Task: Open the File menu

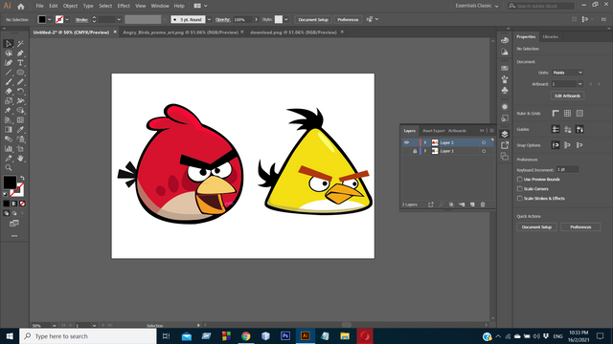Action: point(40,6)
